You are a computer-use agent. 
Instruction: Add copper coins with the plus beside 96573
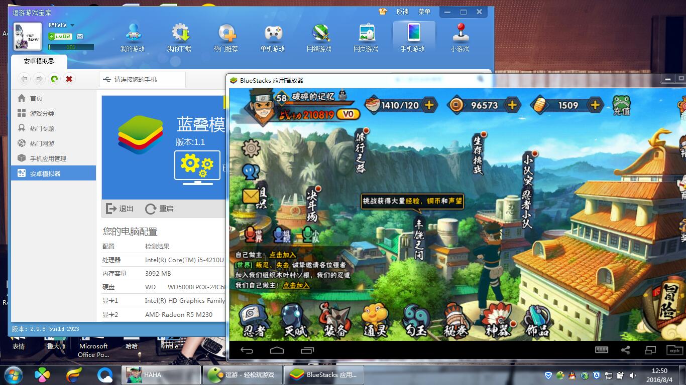click(512, 105)
